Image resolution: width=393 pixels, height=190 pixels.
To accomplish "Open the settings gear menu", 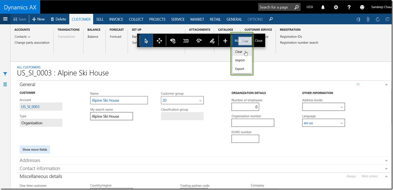I will (336, 7).
